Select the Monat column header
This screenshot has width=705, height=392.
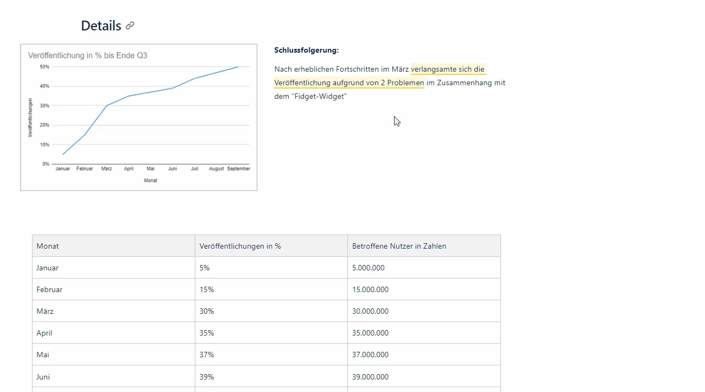114,246
